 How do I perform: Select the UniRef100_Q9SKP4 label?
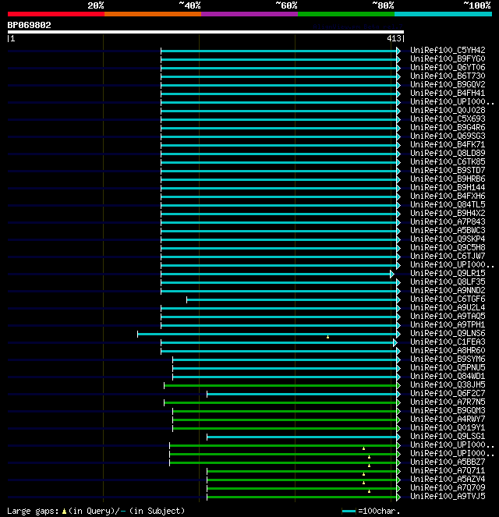click(x=448, y=239)
